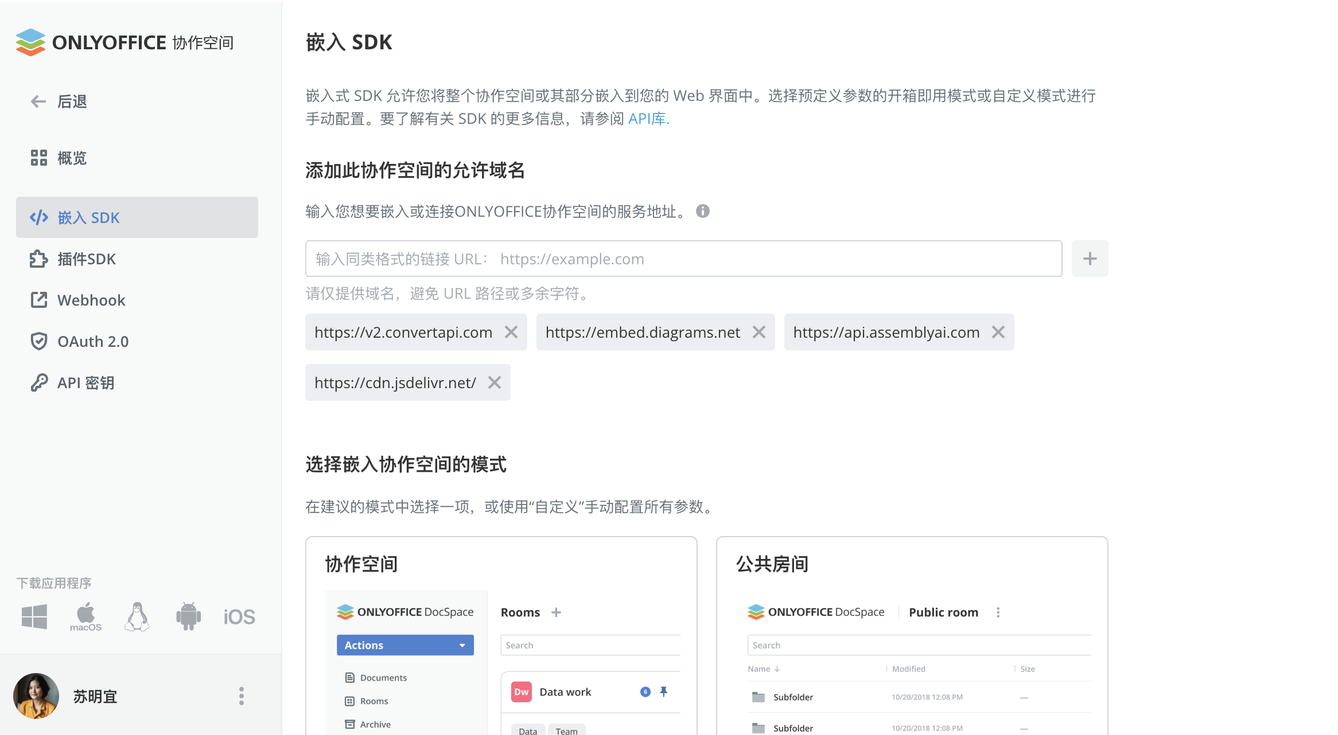The width and height of the screenshot is (1338, 735).
Task: Click the https://cdn.jsdelivr.net/ chip text
Action: click(x=395, y=382)
